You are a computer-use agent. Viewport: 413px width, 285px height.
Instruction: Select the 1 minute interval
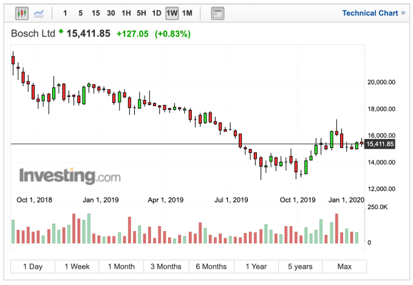65,13
